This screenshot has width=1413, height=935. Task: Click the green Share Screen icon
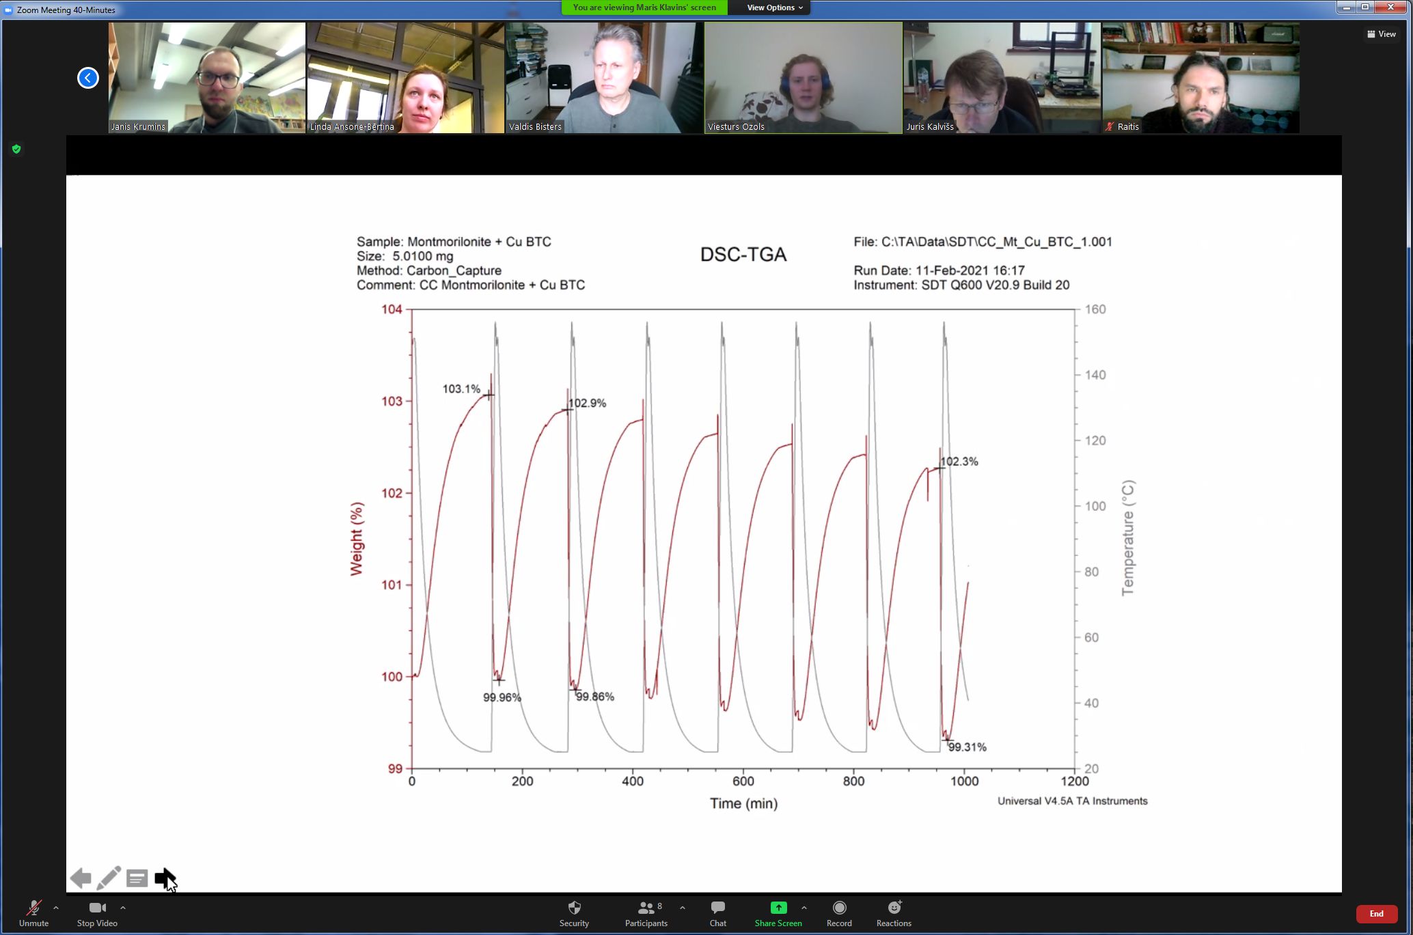point(778,908)
